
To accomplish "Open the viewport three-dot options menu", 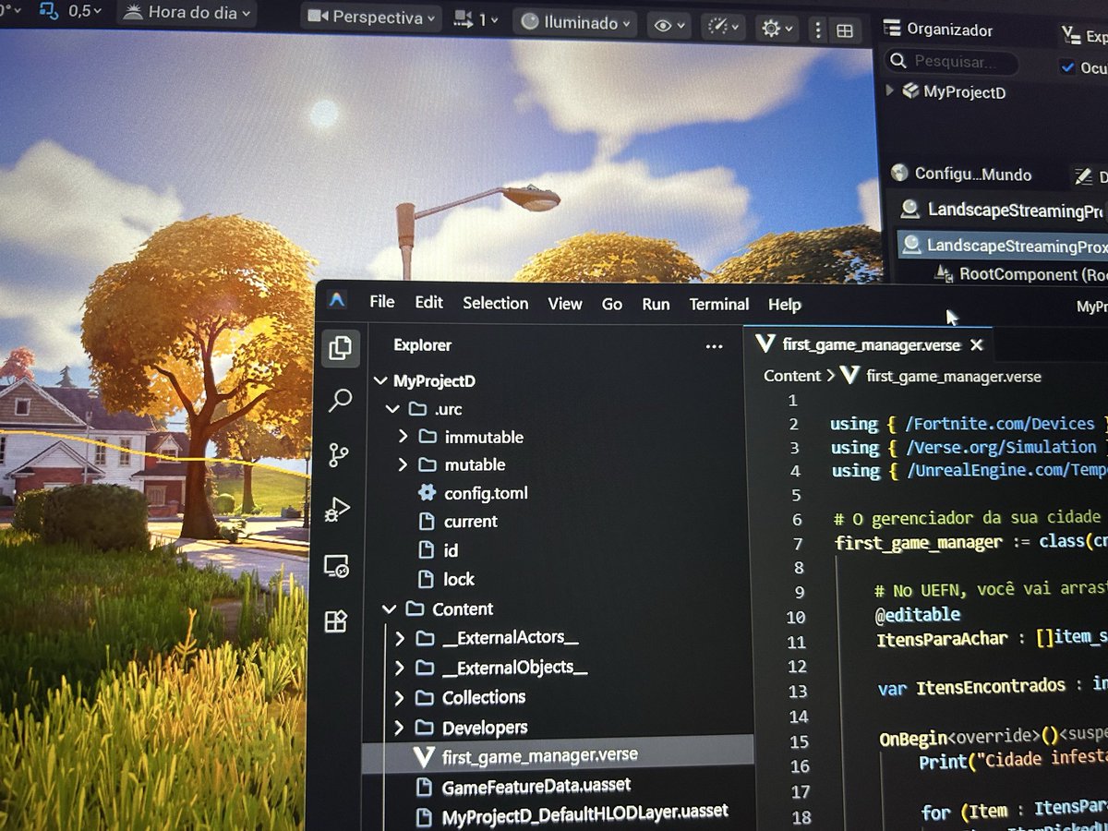I will tap(817, 30).
